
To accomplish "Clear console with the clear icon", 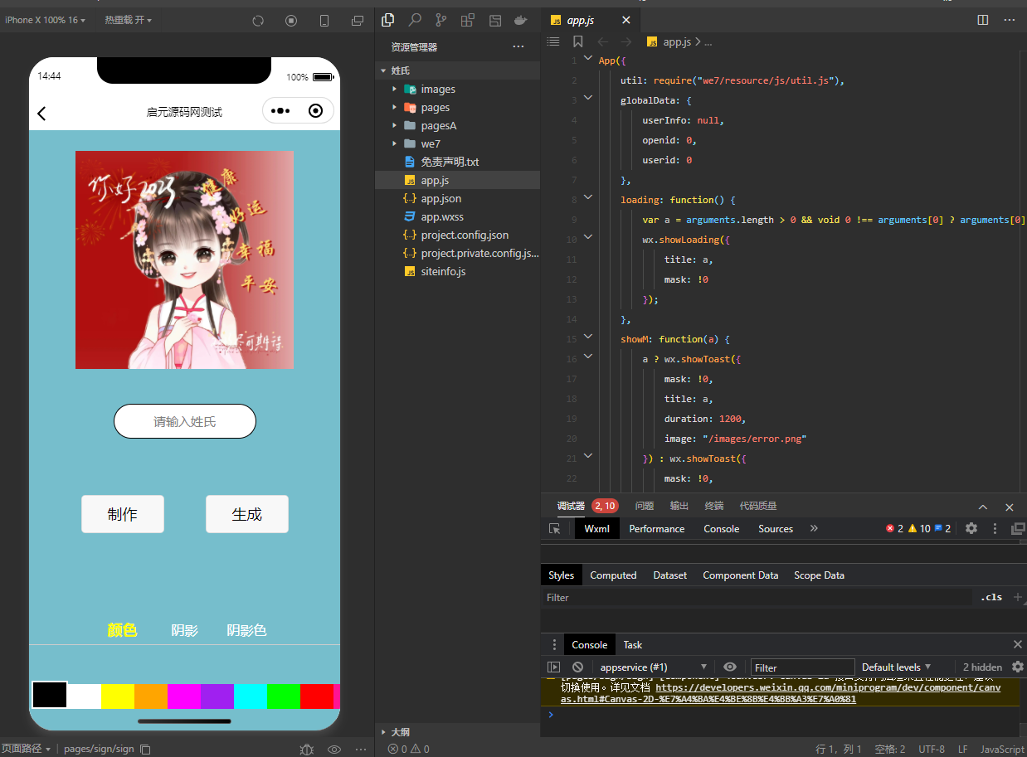I will tap(577, 667).
